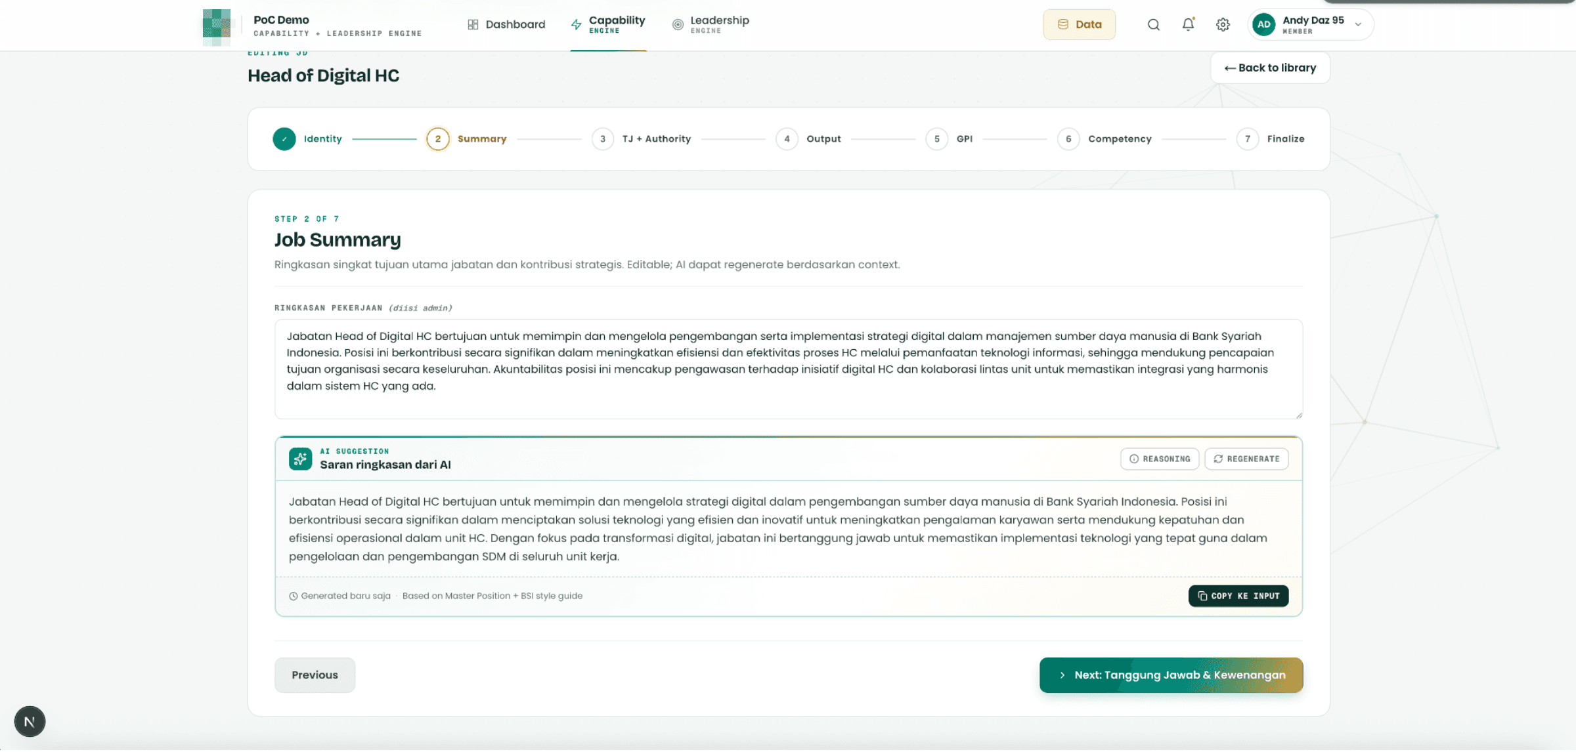Click inside the Ringkasan Pekerjaan text area
The image size is (1576, 752).
[x=788, y=369]
